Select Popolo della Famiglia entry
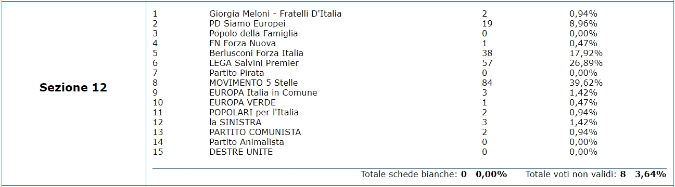The image size is (675, 187). tap(253, 34)
